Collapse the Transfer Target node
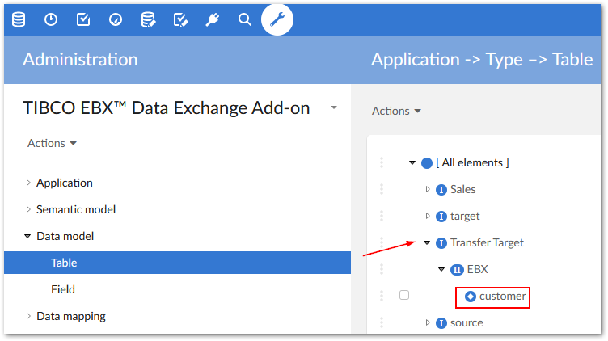 (x=427, y=242)
